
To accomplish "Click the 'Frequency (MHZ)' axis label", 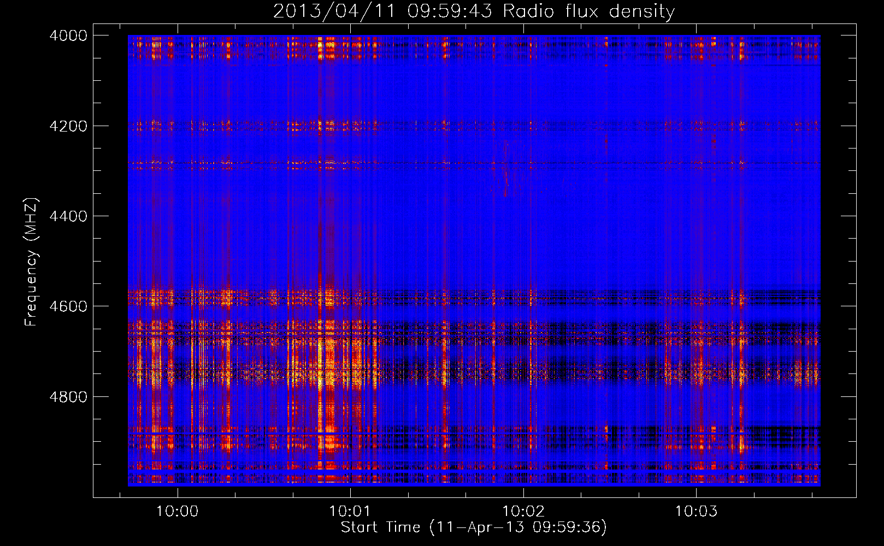I will (x=31, y=262).
